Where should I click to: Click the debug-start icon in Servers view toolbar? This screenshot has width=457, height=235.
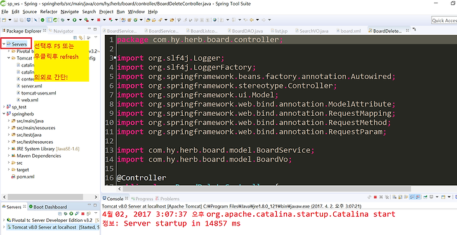(65, 213)
